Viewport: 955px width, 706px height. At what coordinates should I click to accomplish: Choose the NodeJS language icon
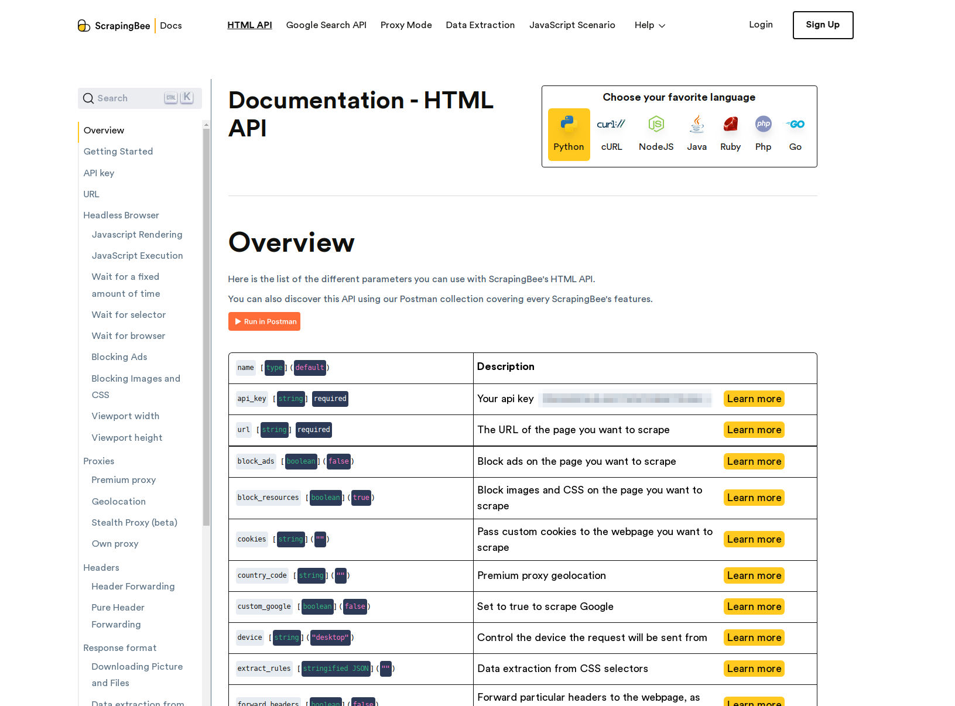(x=656, y=124)
